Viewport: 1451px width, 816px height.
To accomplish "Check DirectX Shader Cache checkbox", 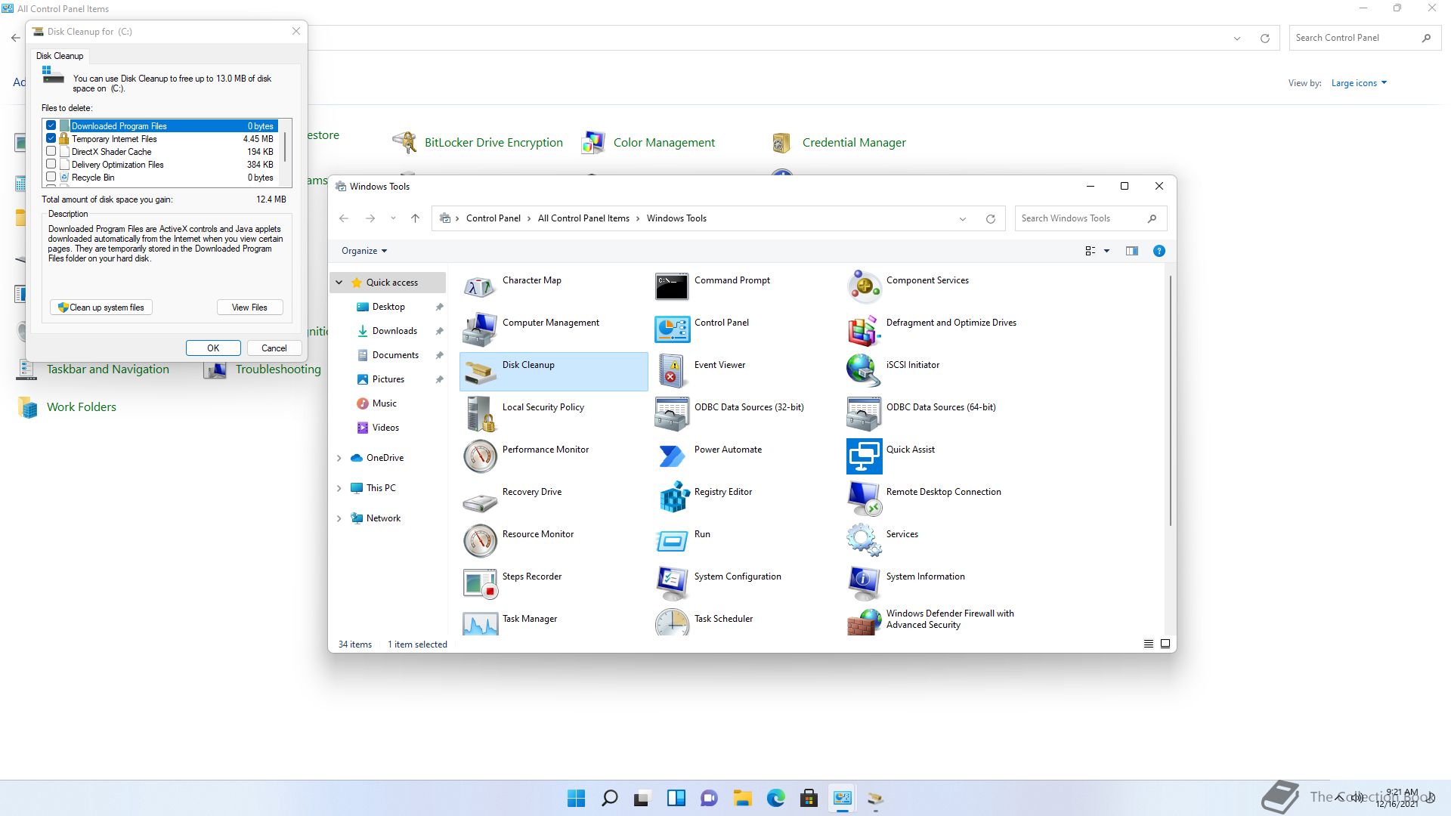I will [x=51, y=151].
